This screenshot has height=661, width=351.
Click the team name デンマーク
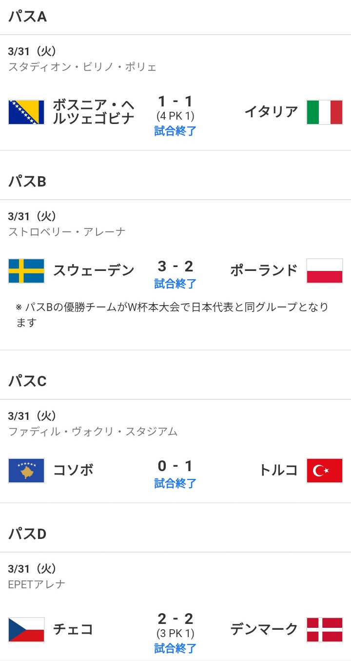tap(264, 629)
